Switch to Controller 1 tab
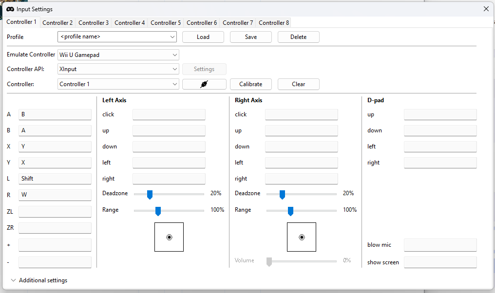The height and width of the screenshot is (293, 495). click(21, 22)
